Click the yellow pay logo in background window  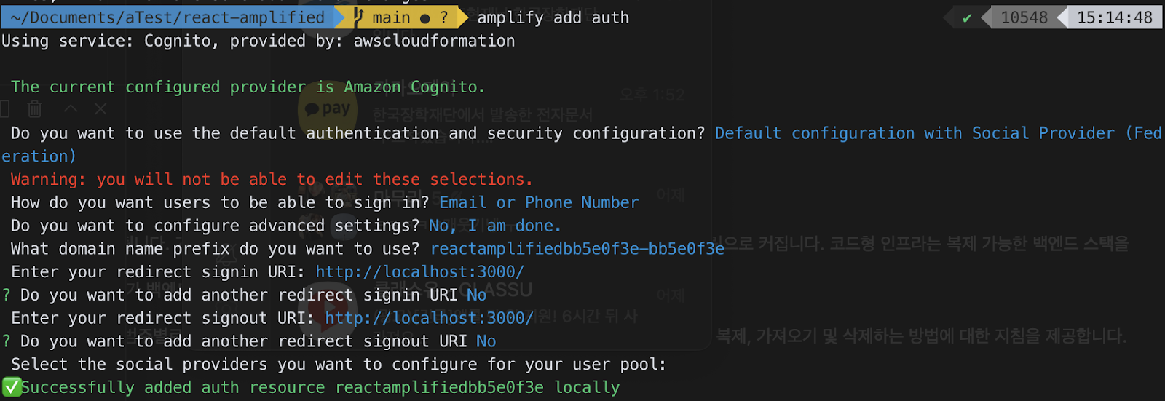[328, 109]
